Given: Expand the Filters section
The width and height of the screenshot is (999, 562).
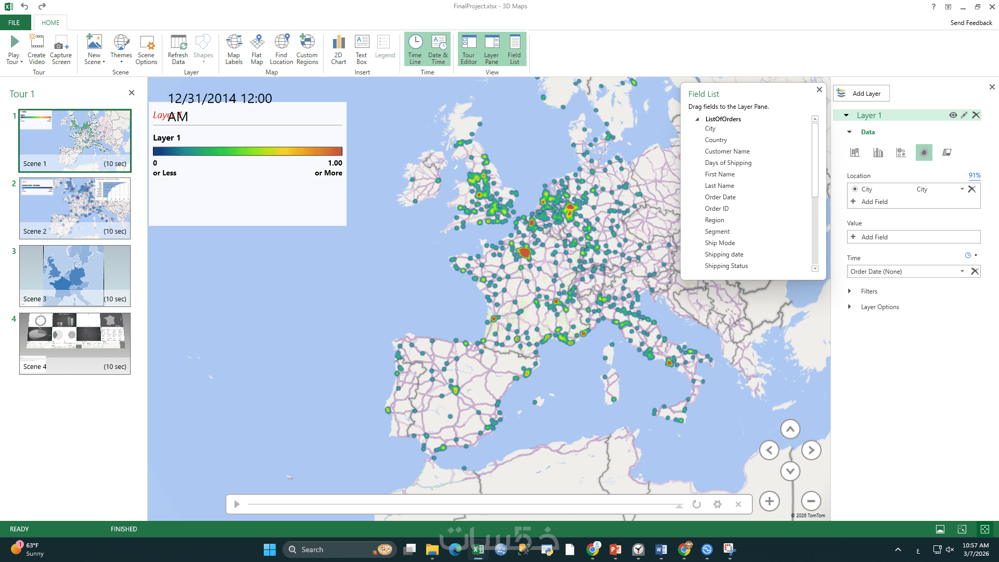Looking at the screenshot, I should 850,291.
